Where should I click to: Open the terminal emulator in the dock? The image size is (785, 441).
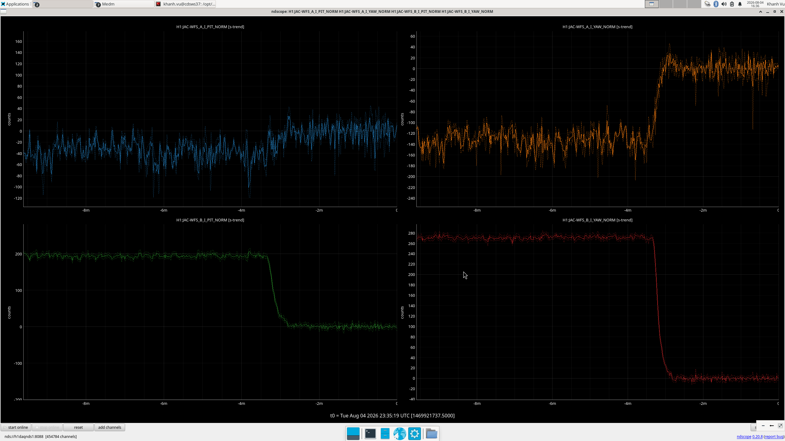coord(370,433)
